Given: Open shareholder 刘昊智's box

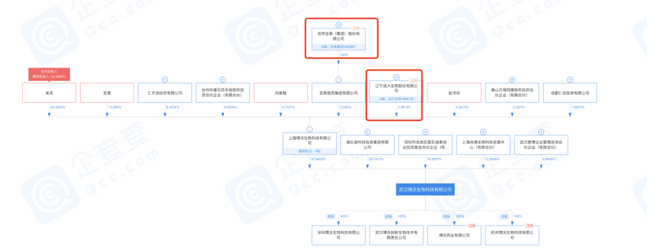Looking at the screenshot, I should (280, 92).
